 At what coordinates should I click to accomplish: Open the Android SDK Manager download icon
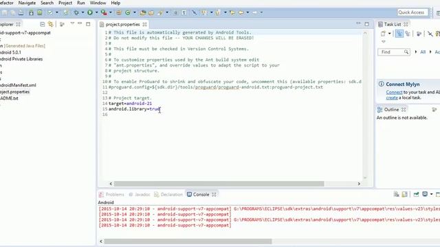pyautogui.click(x=31, y=12)
